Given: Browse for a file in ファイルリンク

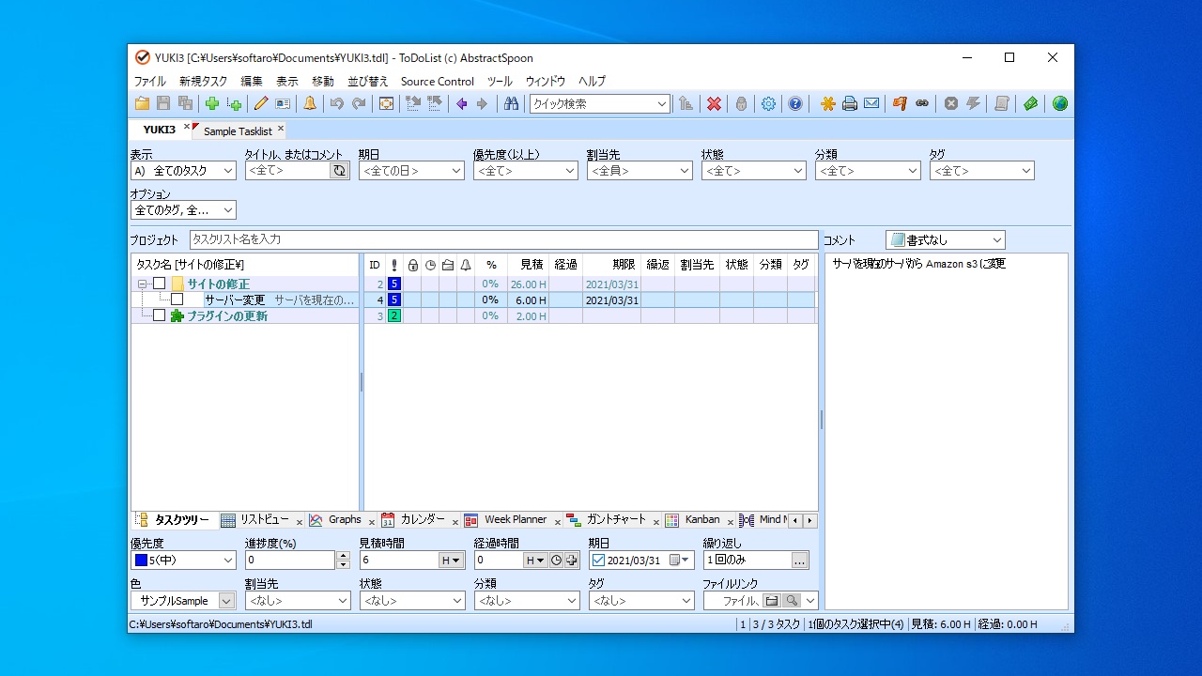Looking at the screenshot, I should coord(771,601).
